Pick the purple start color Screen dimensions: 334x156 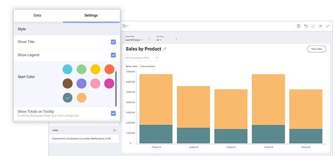[x=81, y=84]
